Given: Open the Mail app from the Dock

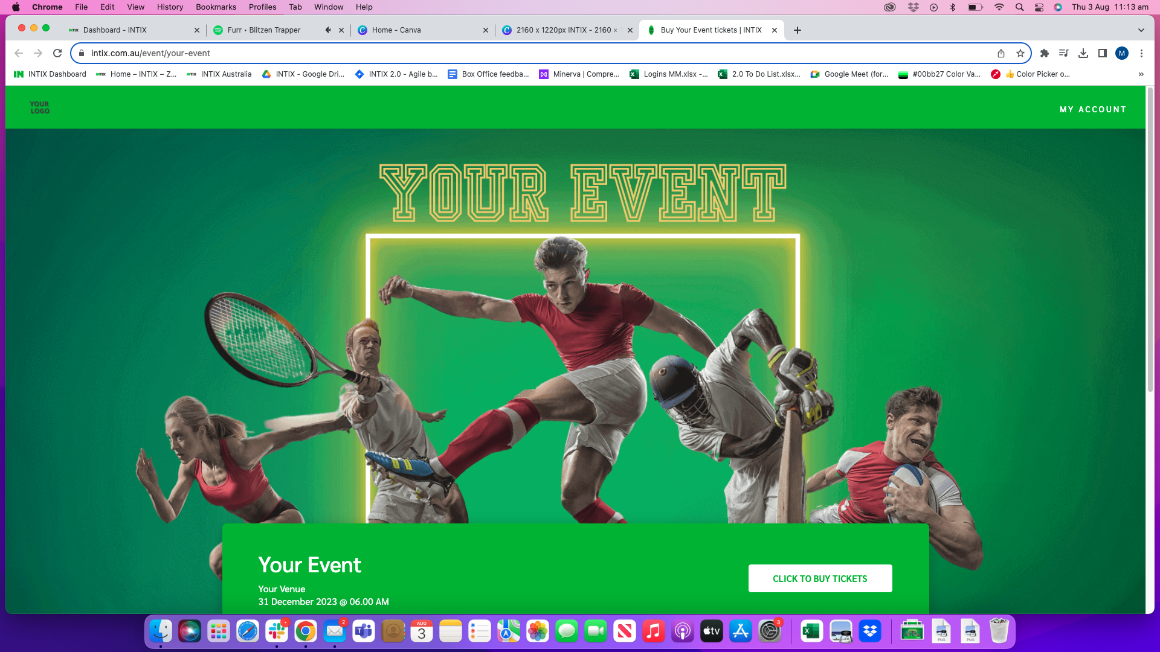Looking at the screenshot, I should tap(335, 631).
